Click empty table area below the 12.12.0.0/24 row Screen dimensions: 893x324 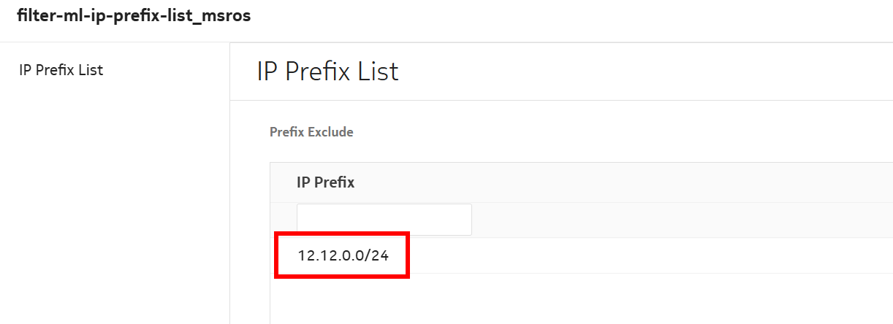click(x=577, y=299)
